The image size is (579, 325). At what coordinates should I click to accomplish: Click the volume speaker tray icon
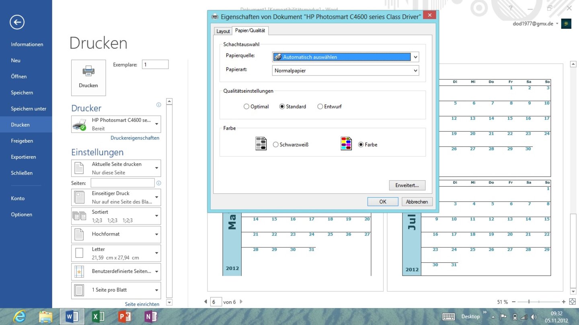tap(534, 317)
